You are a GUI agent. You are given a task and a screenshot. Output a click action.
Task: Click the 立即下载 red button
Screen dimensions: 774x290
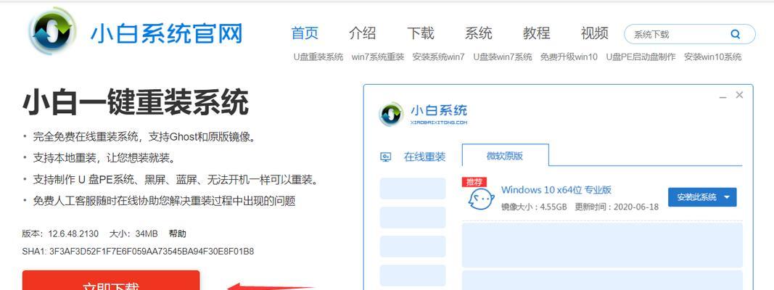pyautogui.click(x=111, y=280)
